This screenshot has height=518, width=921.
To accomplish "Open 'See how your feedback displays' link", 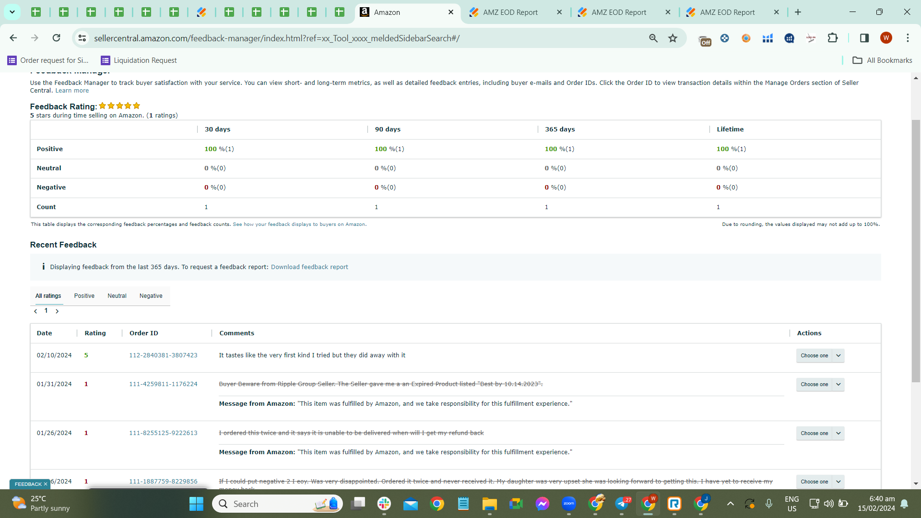I will 299,224.
